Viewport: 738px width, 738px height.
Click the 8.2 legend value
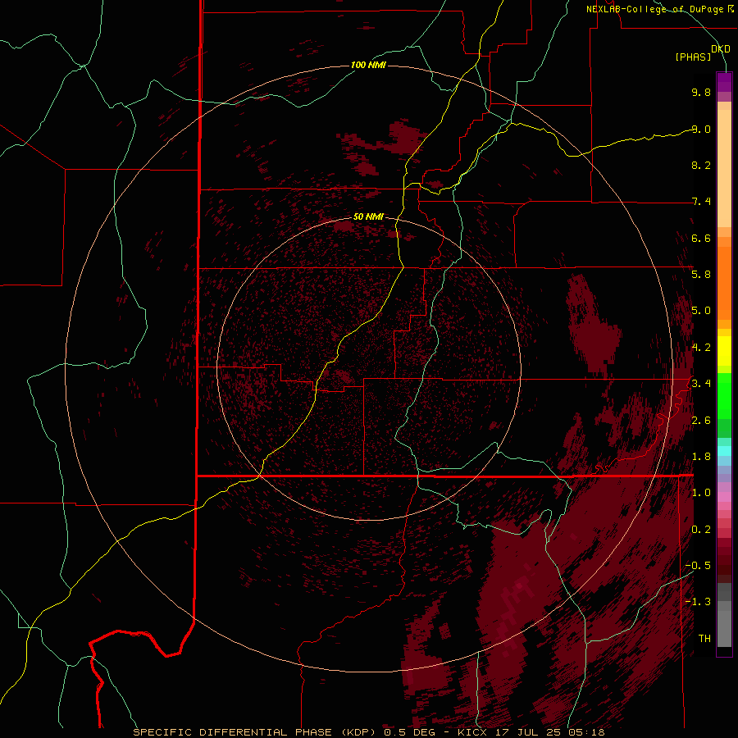tap(701, 165)
